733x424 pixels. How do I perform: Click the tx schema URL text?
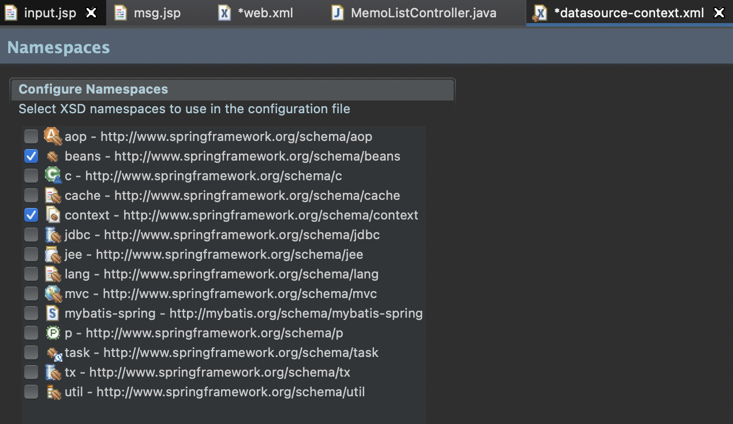(220, 372)
